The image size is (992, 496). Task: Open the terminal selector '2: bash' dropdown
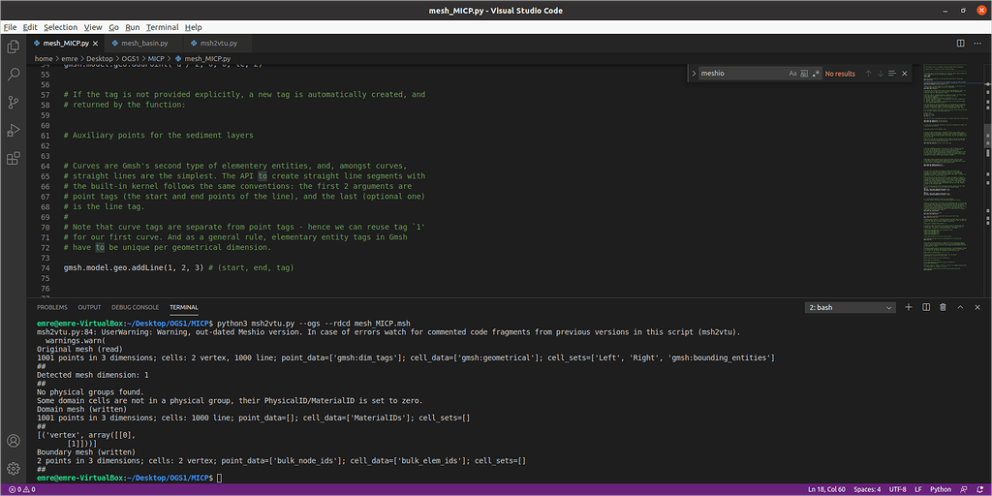coord(850,307)
